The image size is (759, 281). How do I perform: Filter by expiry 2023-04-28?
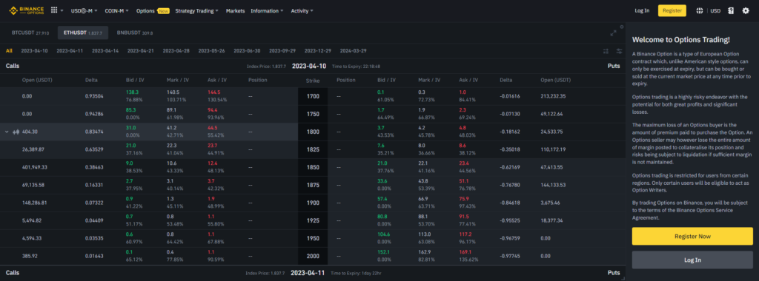(176, 51)
